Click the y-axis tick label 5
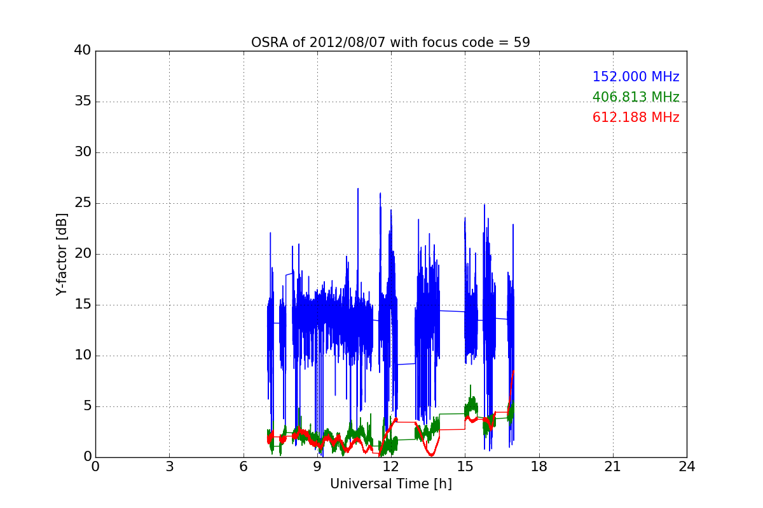 (86, 406)
